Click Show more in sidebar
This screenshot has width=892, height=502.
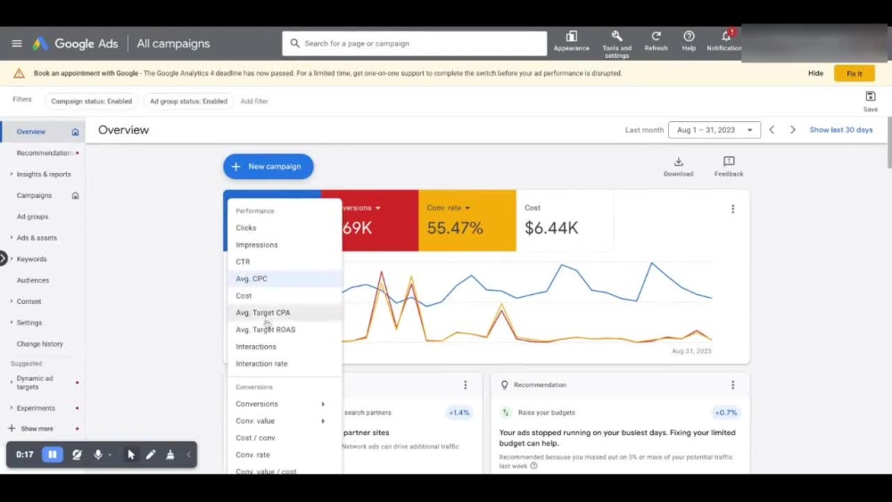coord(37,429)
